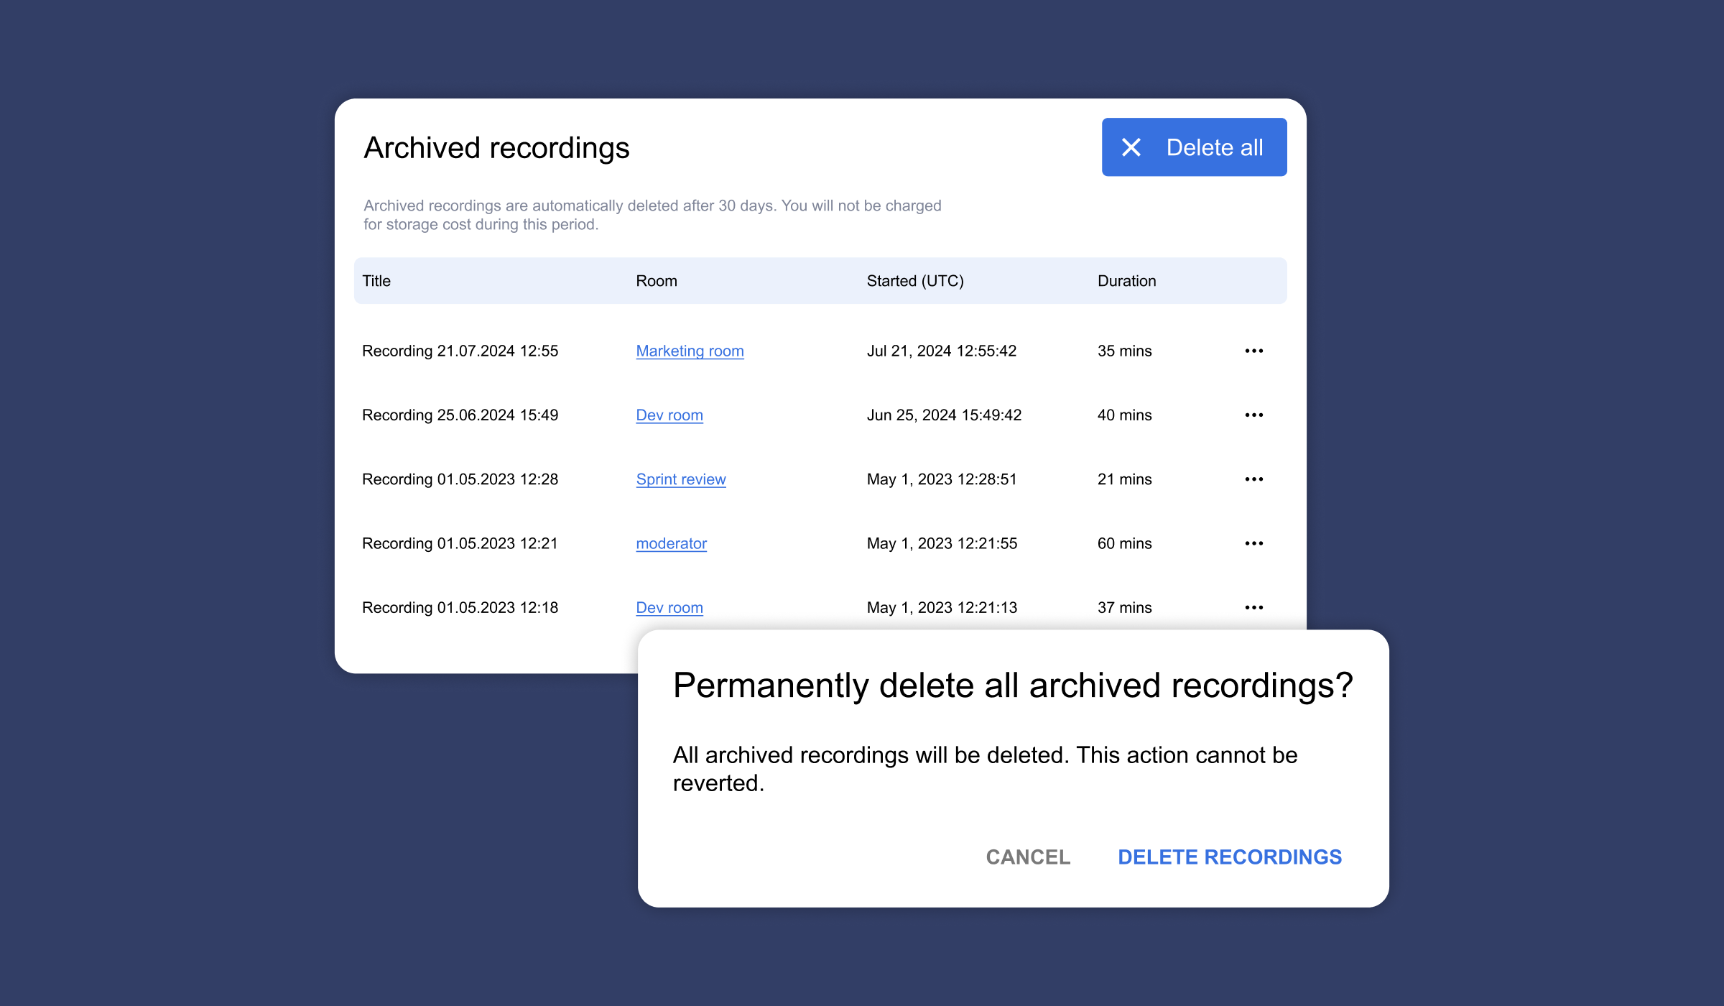Image resolution: width=1724 pixels, height=1006 pixels.
Task: Open the Dev room link for June recording
Action: 669,415
